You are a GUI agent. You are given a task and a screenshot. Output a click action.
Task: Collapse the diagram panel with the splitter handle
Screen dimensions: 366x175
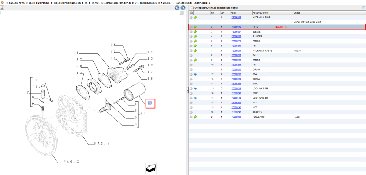pos(187,91)
